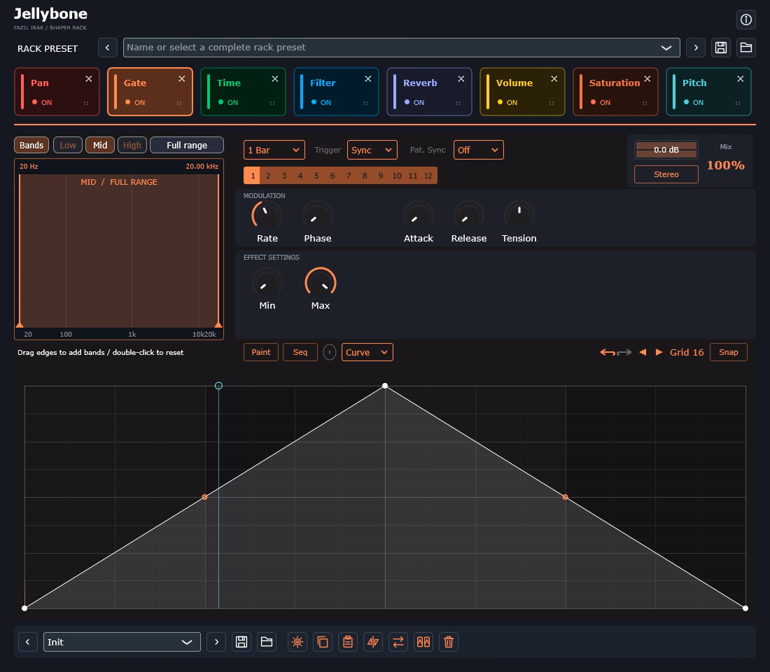The image size is (770, 672).
Task: Click the Max effect knob
Action: tap(320, 283)
